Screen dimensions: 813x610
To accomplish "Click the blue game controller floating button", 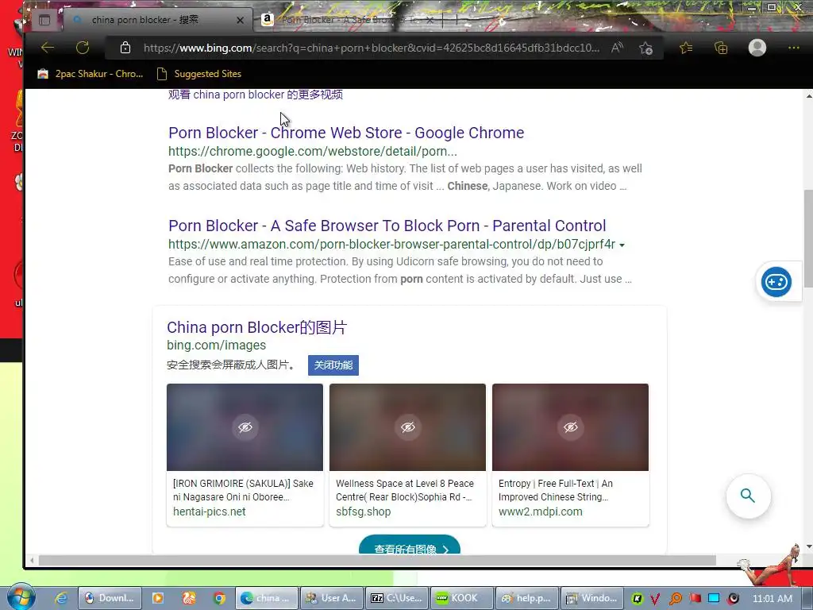I will (x=776, y=282).
